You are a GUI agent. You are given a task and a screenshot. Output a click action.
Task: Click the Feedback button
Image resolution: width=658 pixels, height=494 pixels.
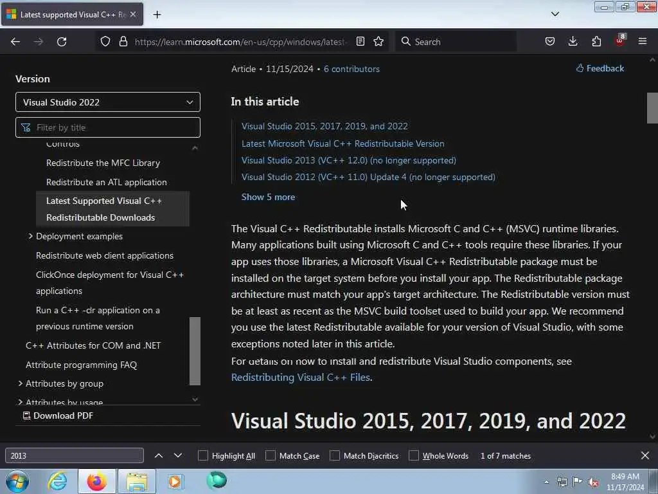point(600,68)
